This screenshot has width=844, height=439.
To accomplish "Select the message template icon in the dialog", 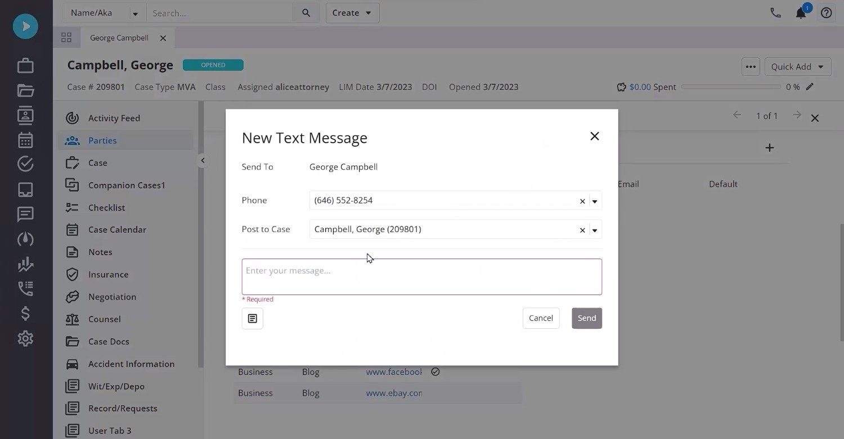I will pos(252,318).
